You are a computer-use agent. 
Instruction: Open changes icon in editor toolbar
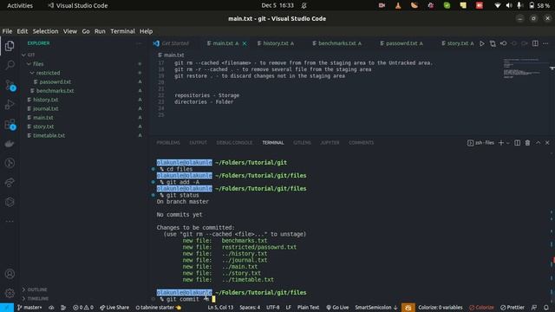[493, 43]
